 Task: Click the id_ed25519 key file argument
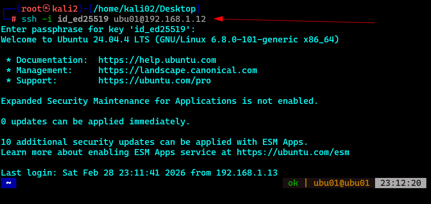(83, 19)
